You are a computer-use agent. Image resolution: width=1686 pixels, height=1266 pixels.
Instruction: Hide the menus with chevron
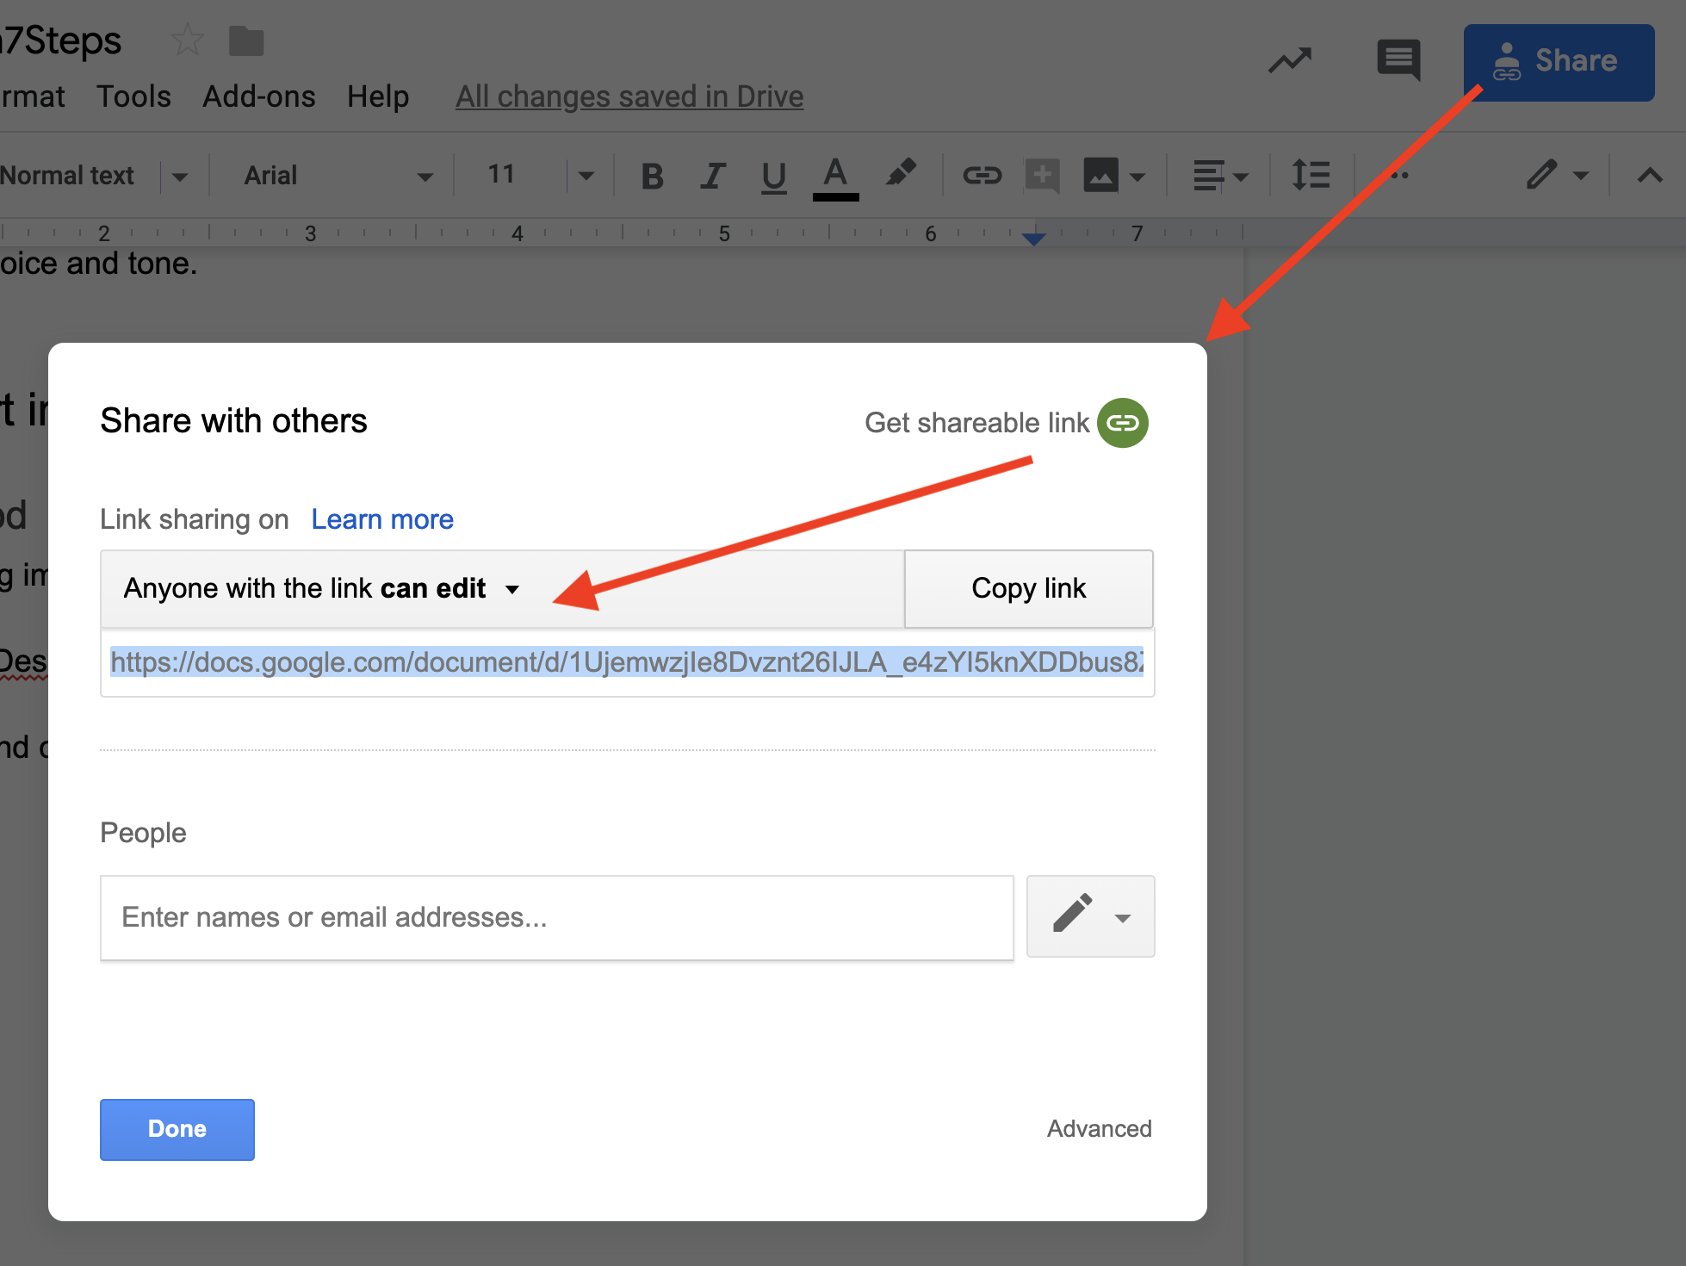click(x=1649, y=176)
